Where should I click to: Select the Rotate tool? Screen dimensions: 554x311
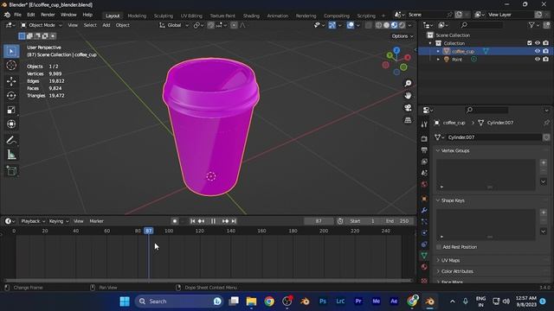click(11, 96)
